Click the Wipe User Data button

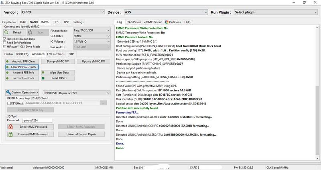pos(59,73)
